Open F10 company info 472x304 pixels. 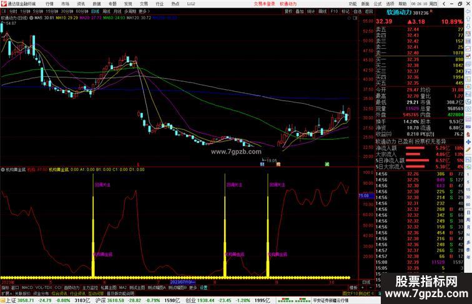click(x=334, y=11)
